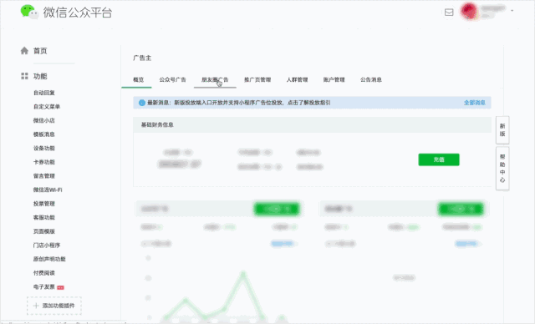
Task: Open 付费阅读 in the sidebar
Action: pyautogui.click(x=44, y=273)
